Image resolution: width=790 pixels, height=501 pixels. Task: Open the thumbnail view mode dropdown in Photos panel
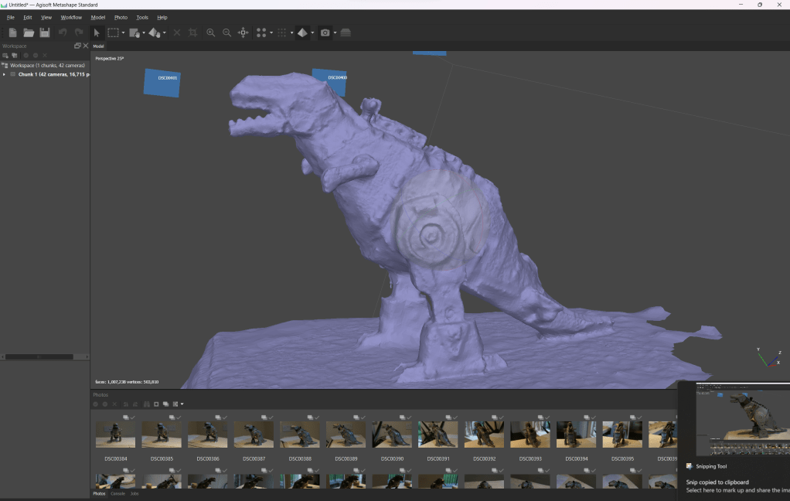point(182,404)
